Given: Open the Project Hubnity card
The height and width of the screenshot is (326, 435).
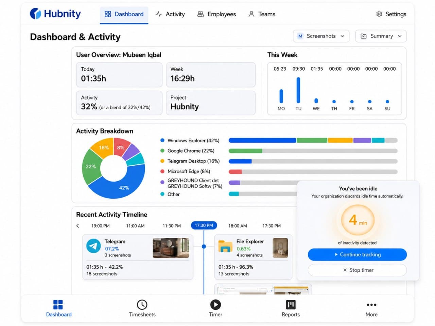Looking at the screenshot, I should tap(211, 103).
